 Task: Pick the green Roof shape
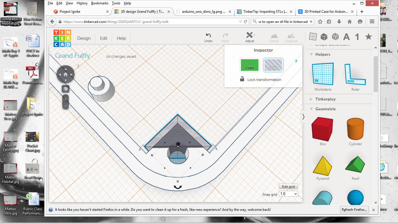[x=355, y=165]
